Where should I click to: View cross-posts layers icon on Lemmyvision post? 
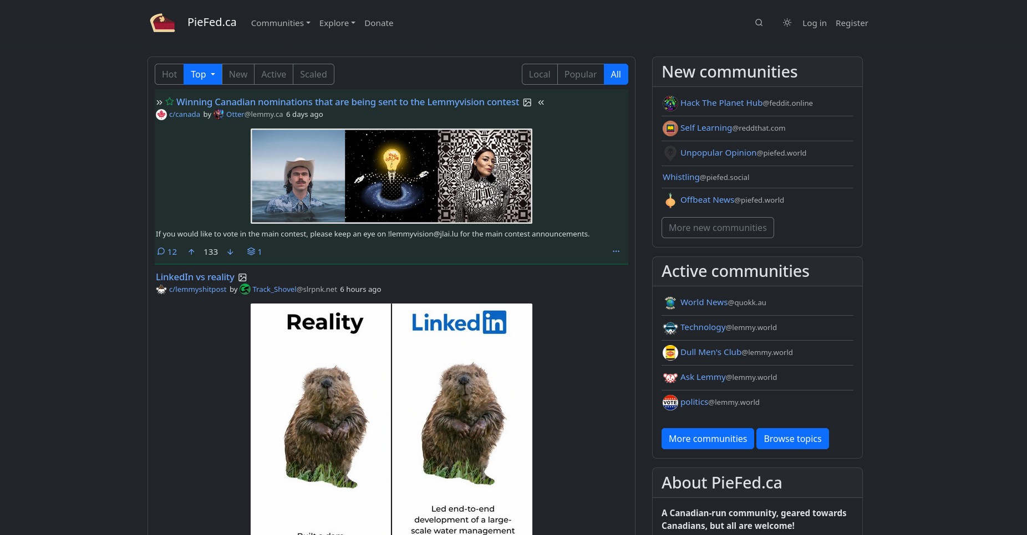(255, 251)
